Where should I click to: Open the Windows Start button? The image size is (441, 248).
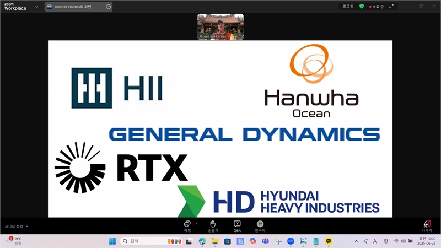[x=112, y=241]
